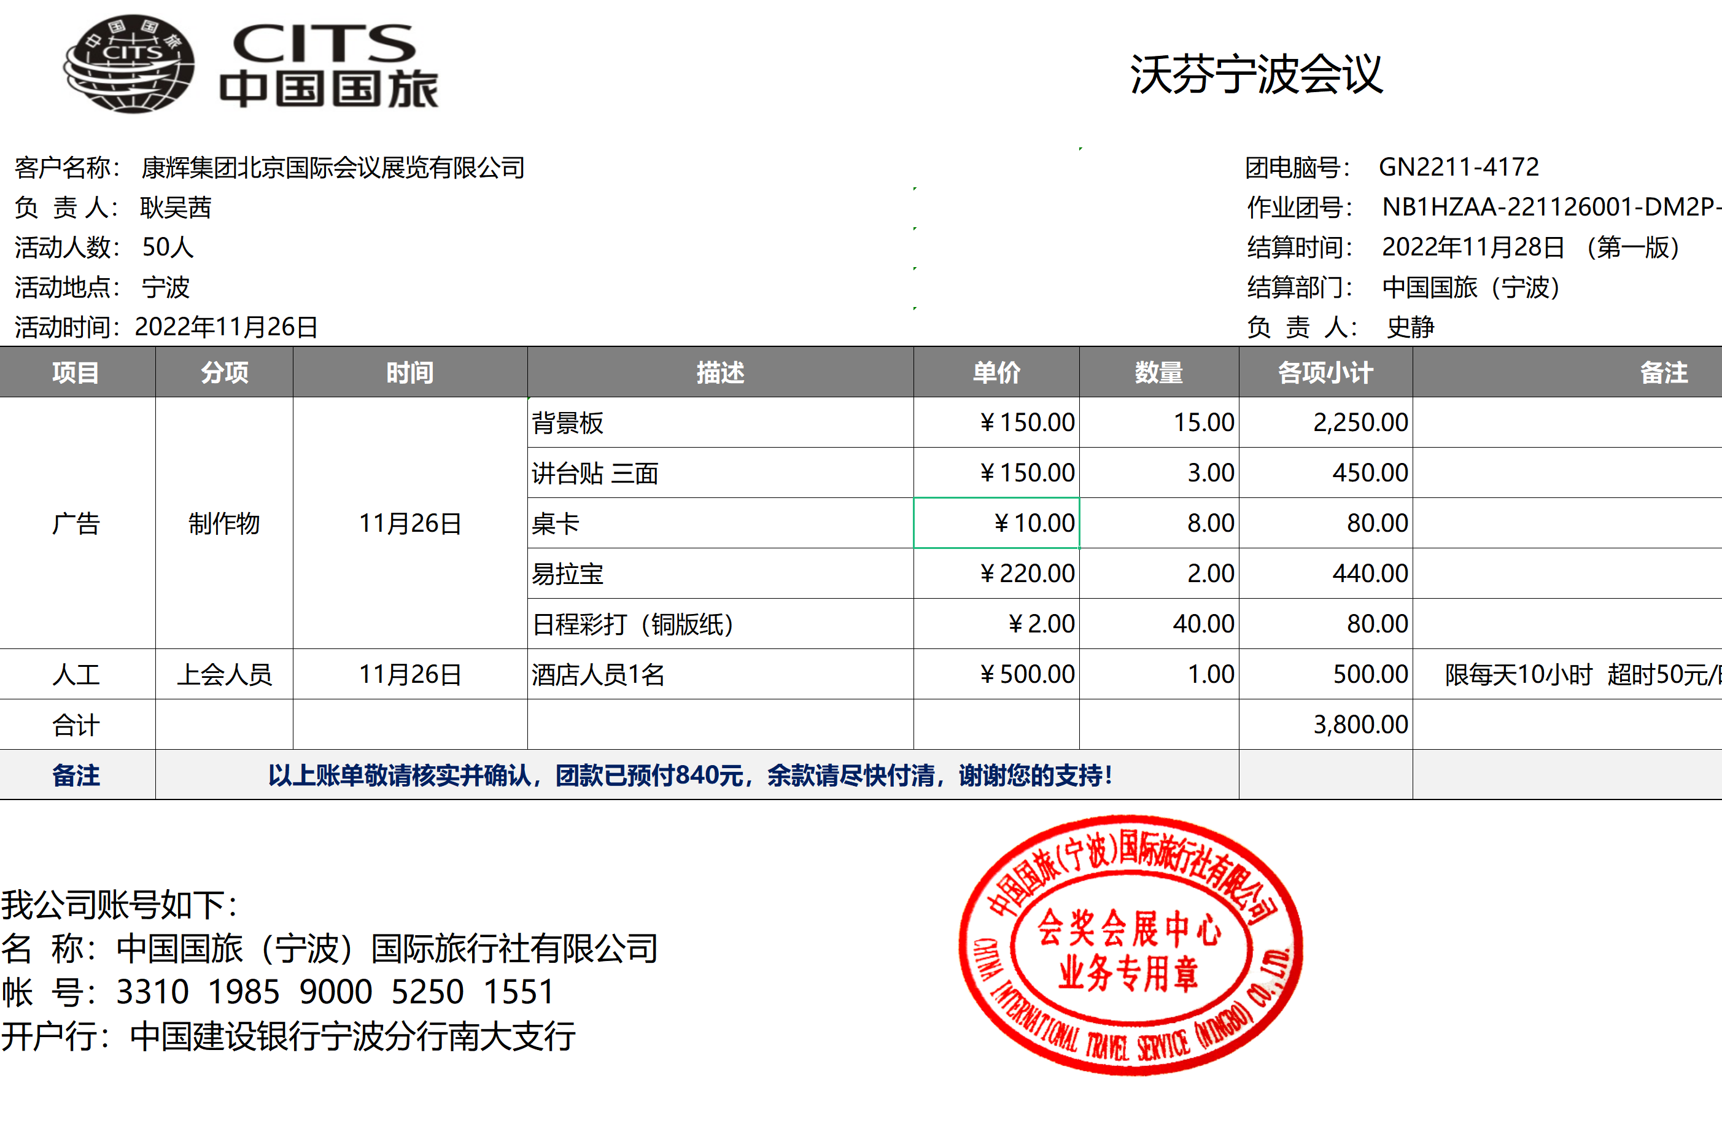Click the CITS globe logo image

point(130,65)
